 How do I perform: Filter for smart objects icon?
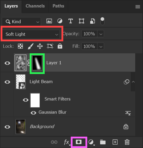coord(93,21)
